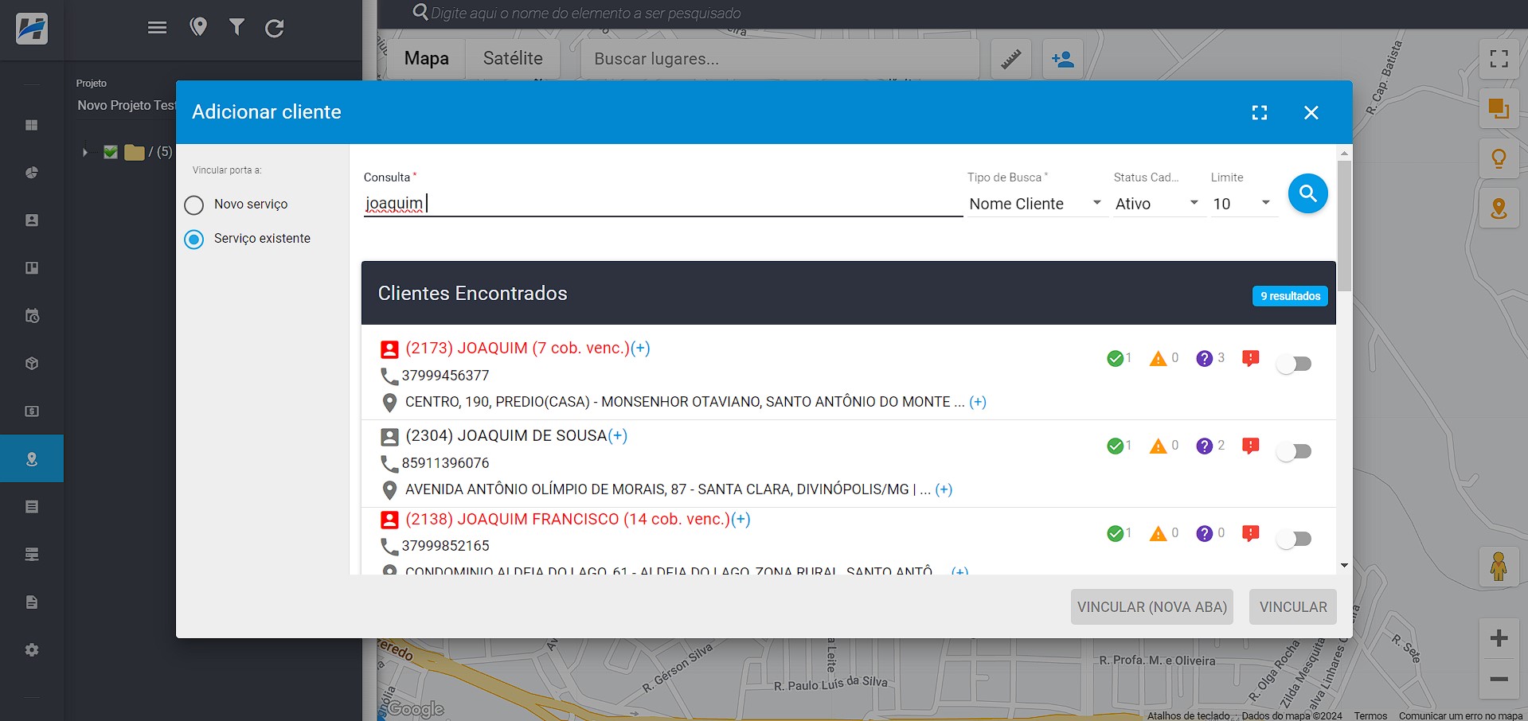Open the calendar clock icon in the sidebar
Screen dimensions: 1528x721
tap(32, 316)
